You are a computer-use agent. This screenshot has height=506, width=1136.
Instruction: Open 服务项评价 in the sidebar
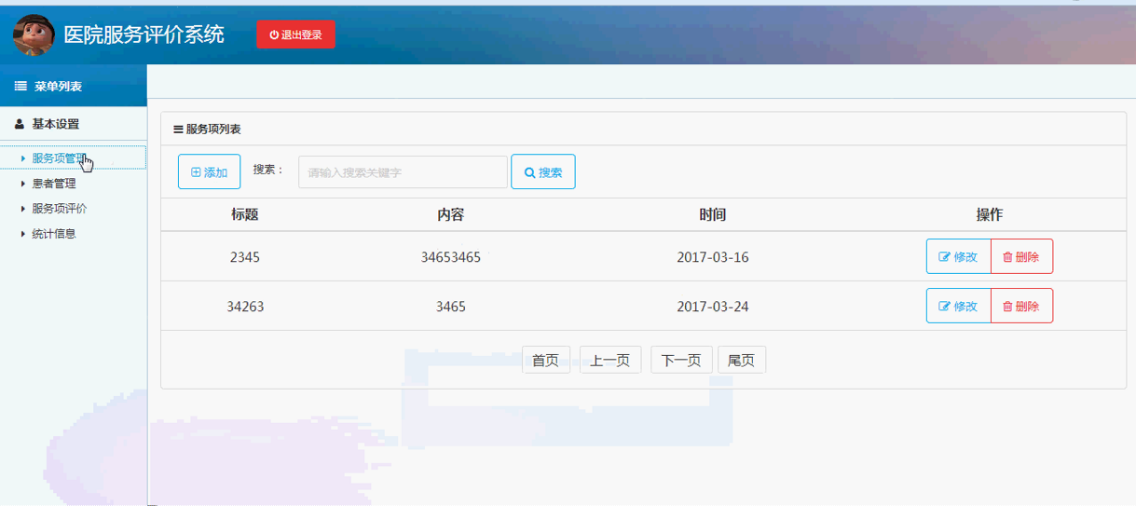point(60,209)
